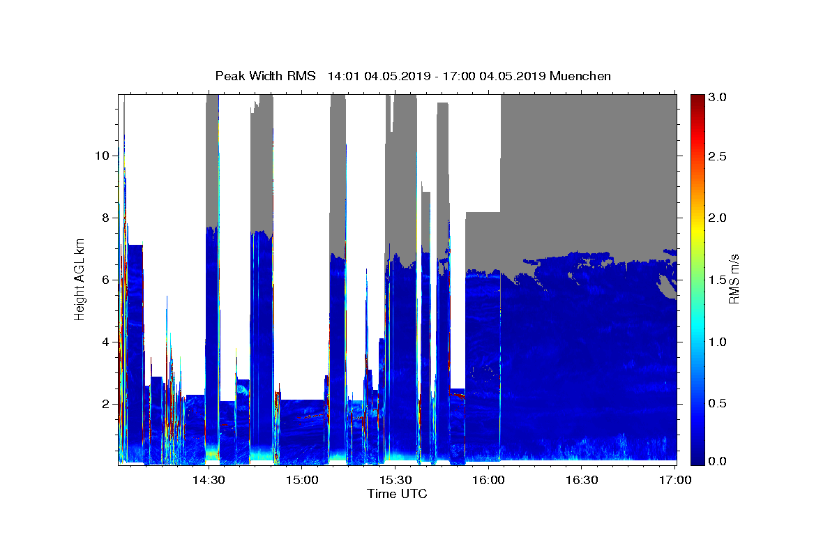837x558 pixels.
Task: Click the 14:30 time tick label
Action: point(208,480)
